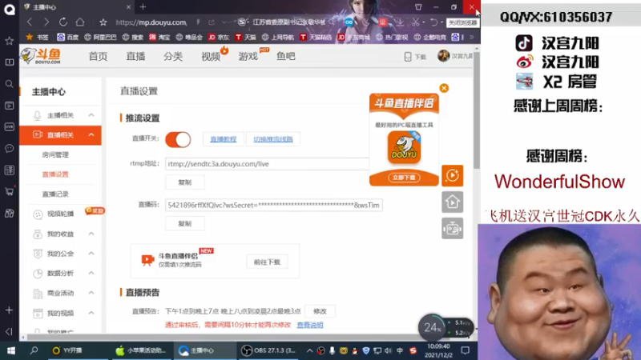Click the floating home icon button

click(452, 202)
